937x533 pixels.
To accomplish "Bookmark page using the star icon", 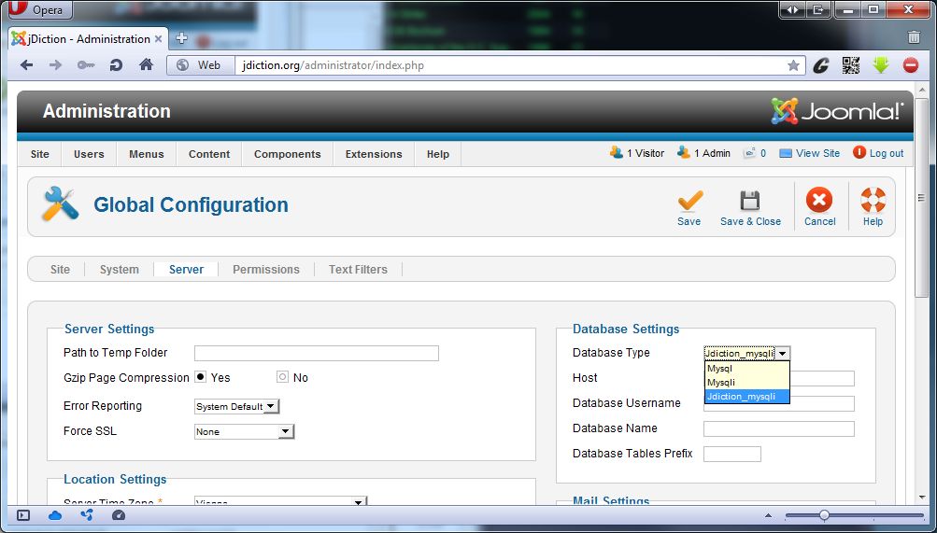I will (793, 65).
